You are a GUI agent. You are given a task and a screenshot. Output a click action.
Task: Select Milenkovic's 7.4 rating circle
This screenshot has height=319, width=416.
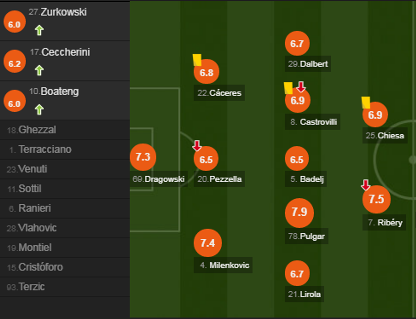[208, 243]
